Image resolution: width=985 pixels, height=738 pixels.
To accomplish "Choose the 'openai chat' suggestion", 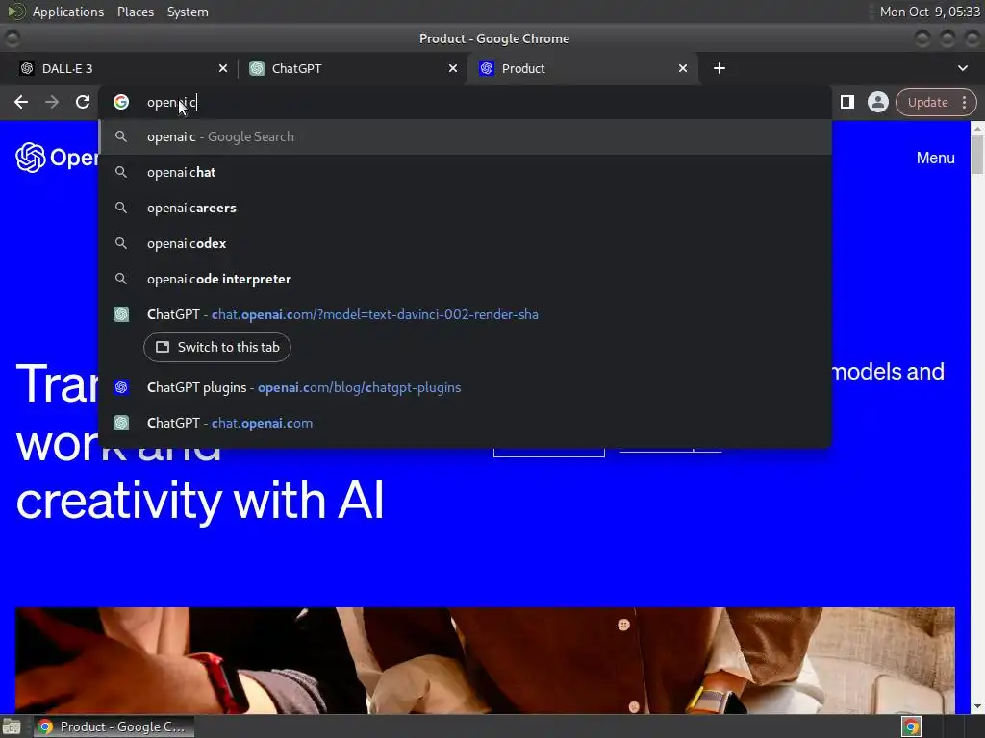I will [x=466, y=173].
